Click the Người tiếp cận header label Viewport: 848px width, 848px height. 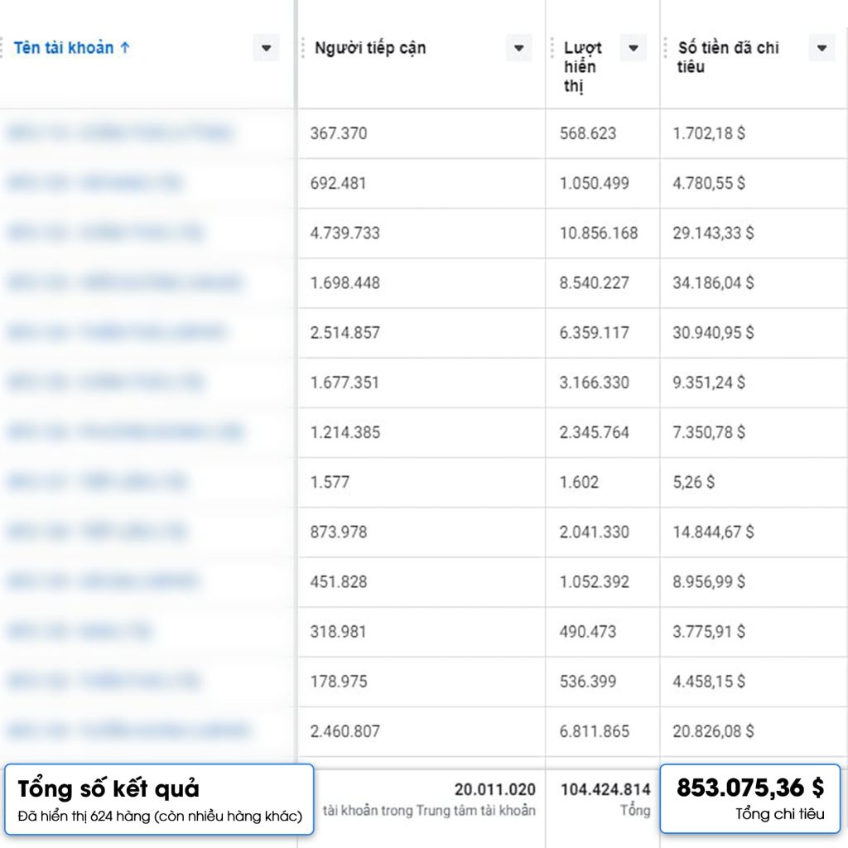pyautogui.click(x=370, y=48)
